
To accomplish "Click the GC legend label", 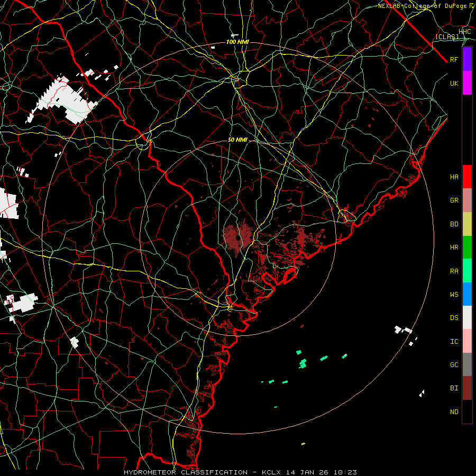I will point(454,365).
